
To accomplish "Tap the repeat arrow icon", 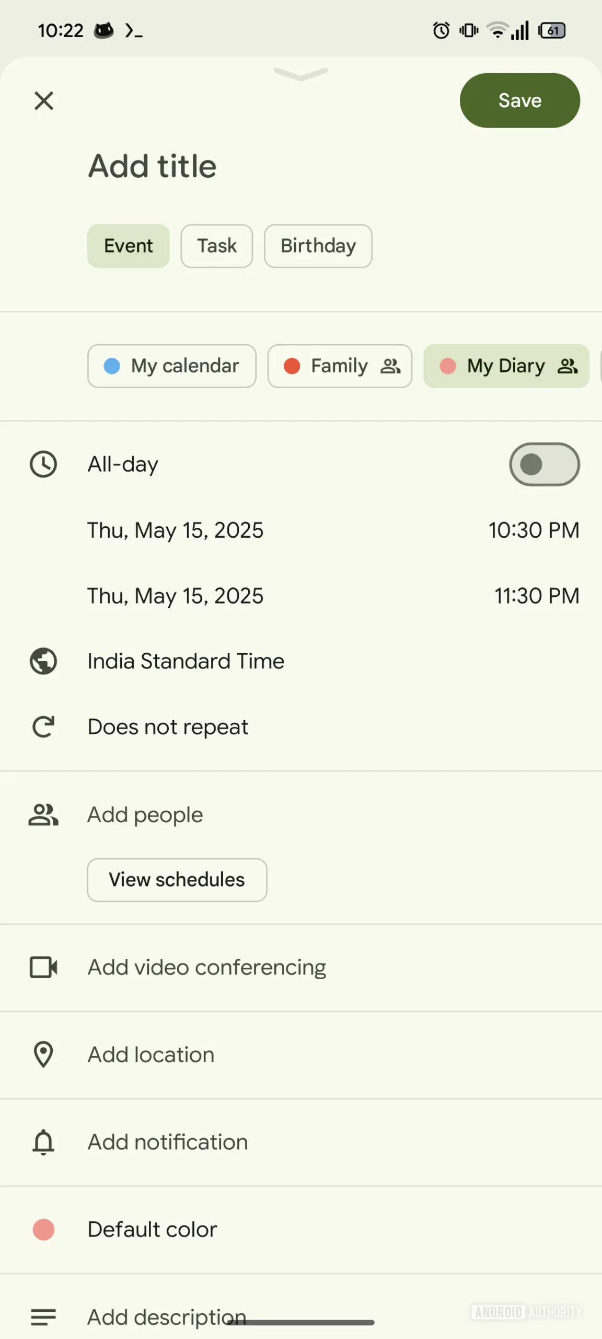I will 43,727.
